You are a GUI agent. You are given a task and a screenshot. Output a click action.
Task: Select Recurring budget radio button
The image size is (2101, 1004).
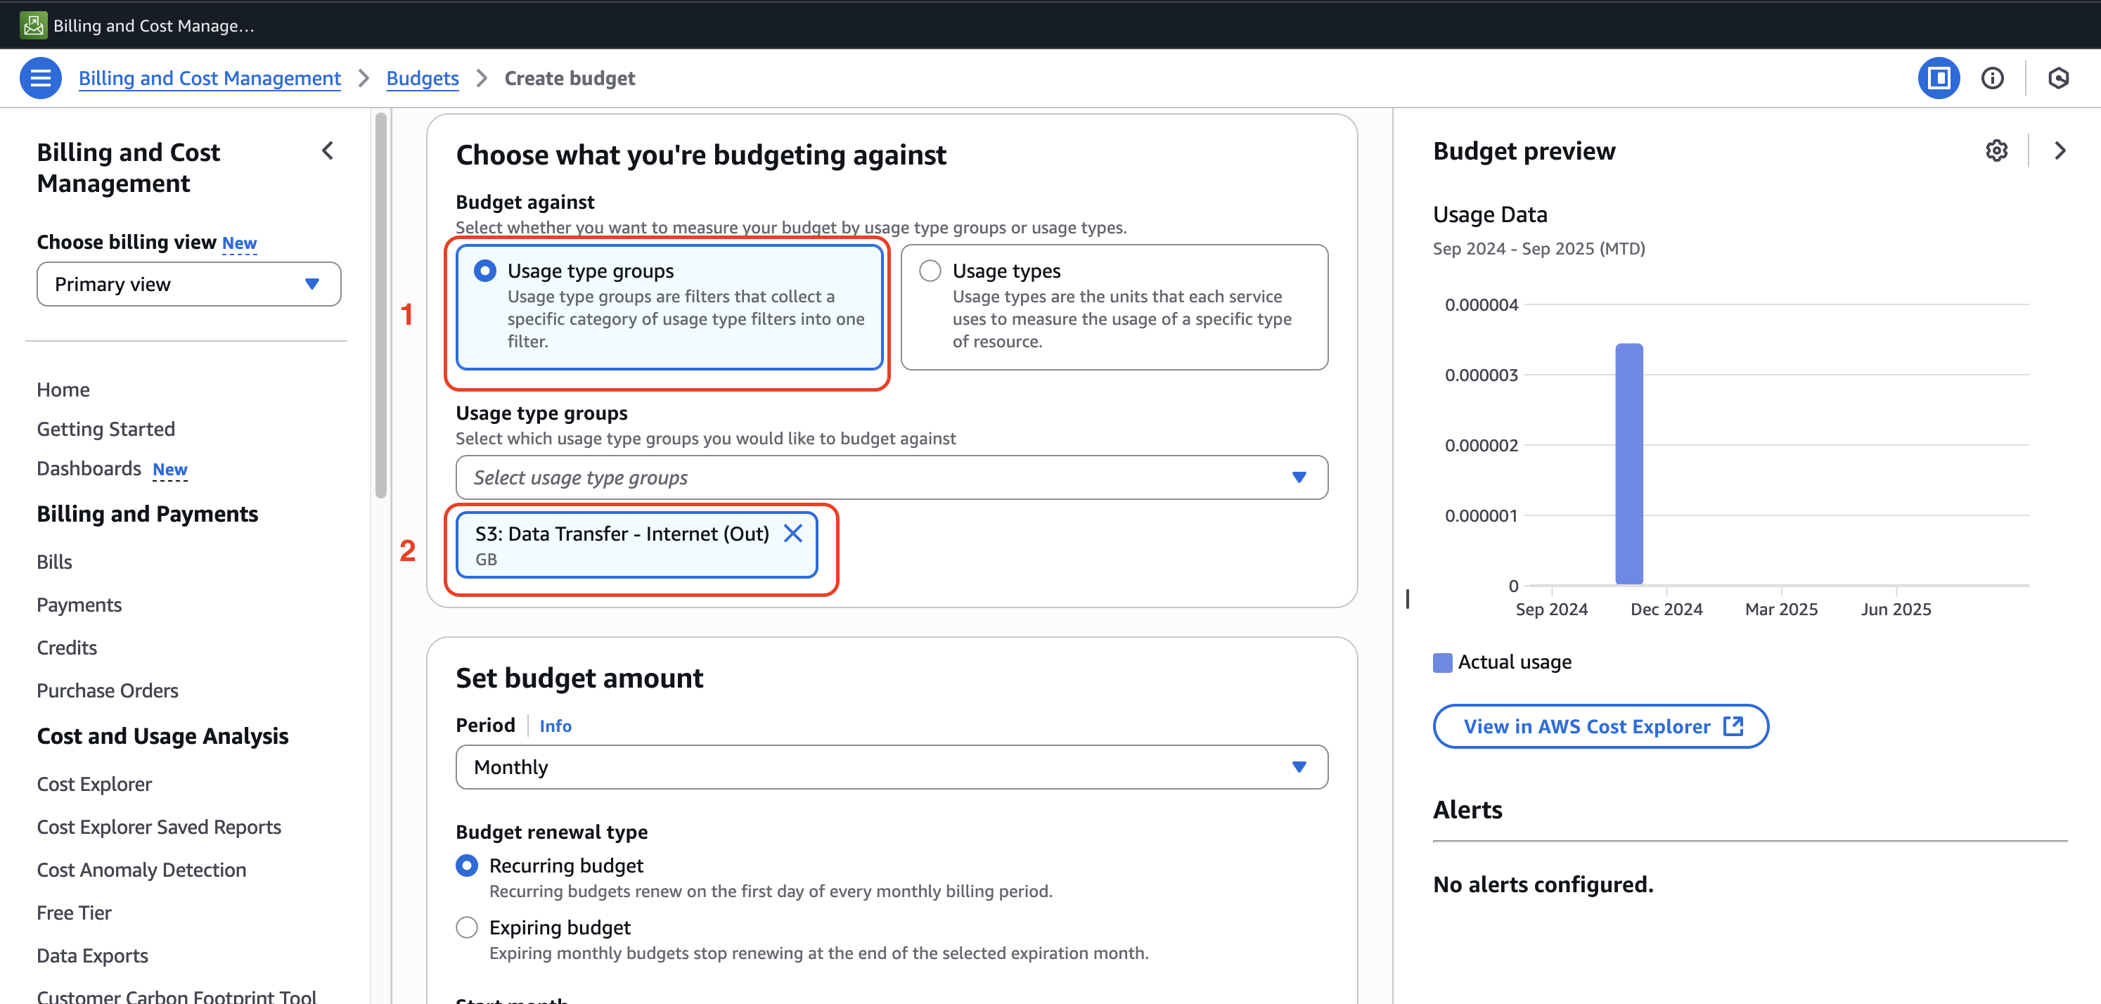pyautogui.click(x=466, y=865)
